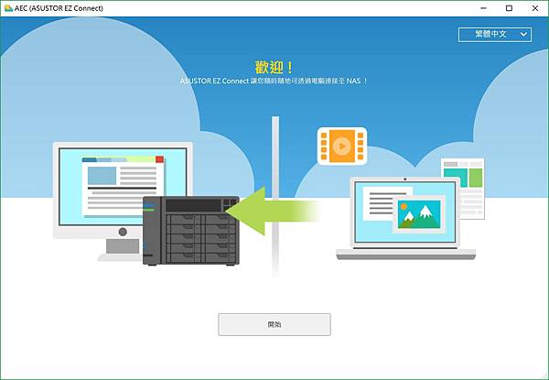The height and width of the screenshot is (380, 549).
Task: Close the AEC window
Action: click(535, 8)
